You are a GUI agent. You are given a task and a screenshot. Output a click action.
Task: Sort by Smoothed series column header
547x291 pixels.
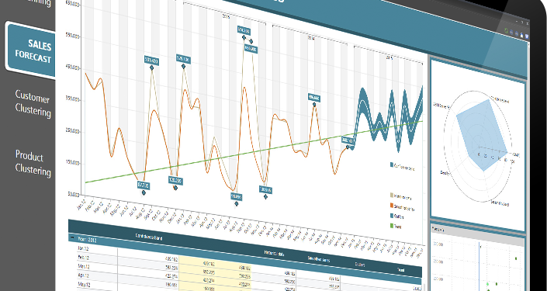319,259
